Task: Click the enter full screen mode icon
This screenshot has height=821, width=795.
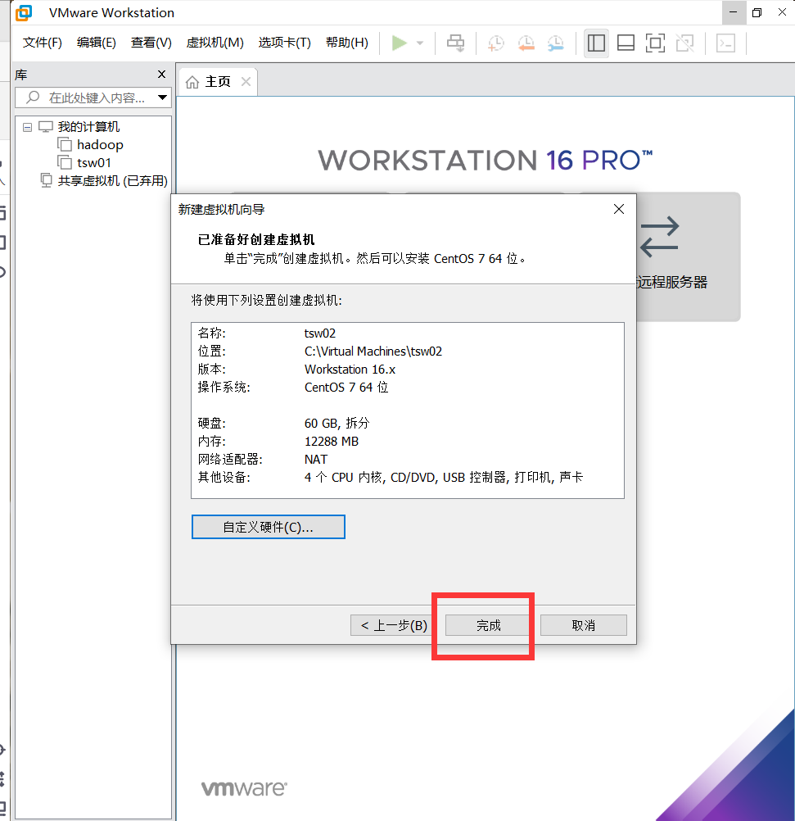Action: tap(655, 43)
